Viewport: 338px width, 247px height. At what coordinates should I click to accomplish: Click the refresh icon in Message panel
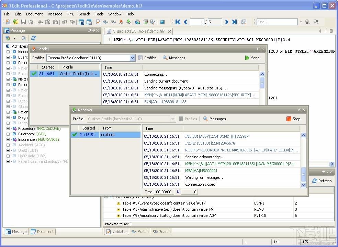click(x=34, y=38)
